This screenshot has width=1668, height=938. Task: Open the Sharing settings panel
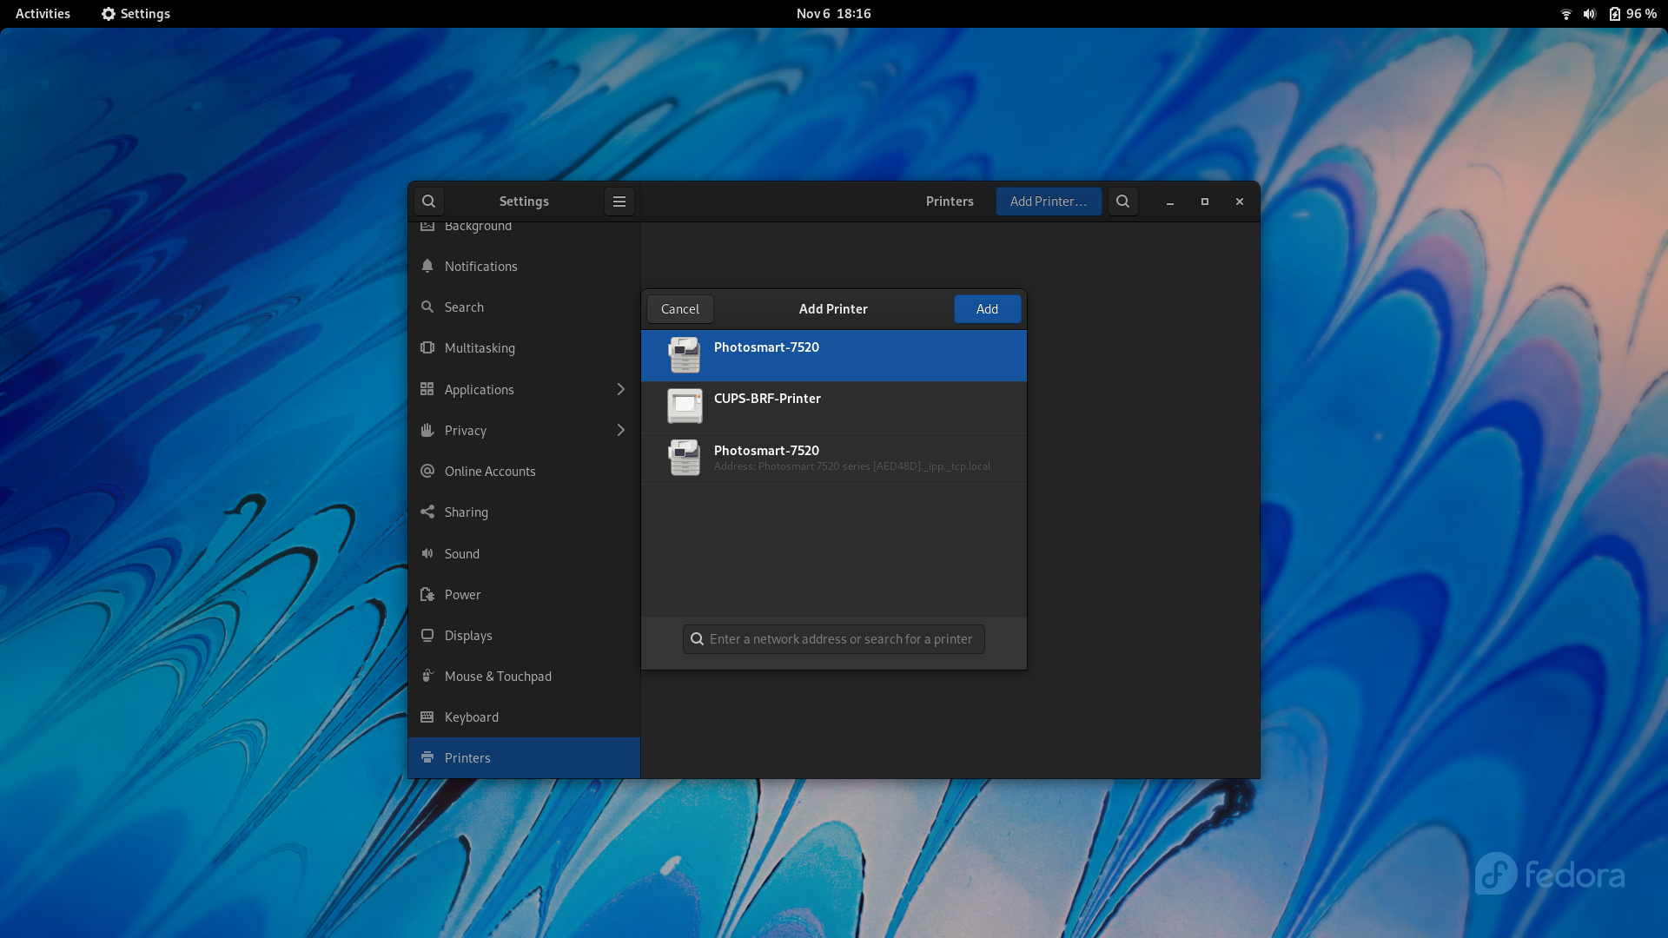coord(524,512)
